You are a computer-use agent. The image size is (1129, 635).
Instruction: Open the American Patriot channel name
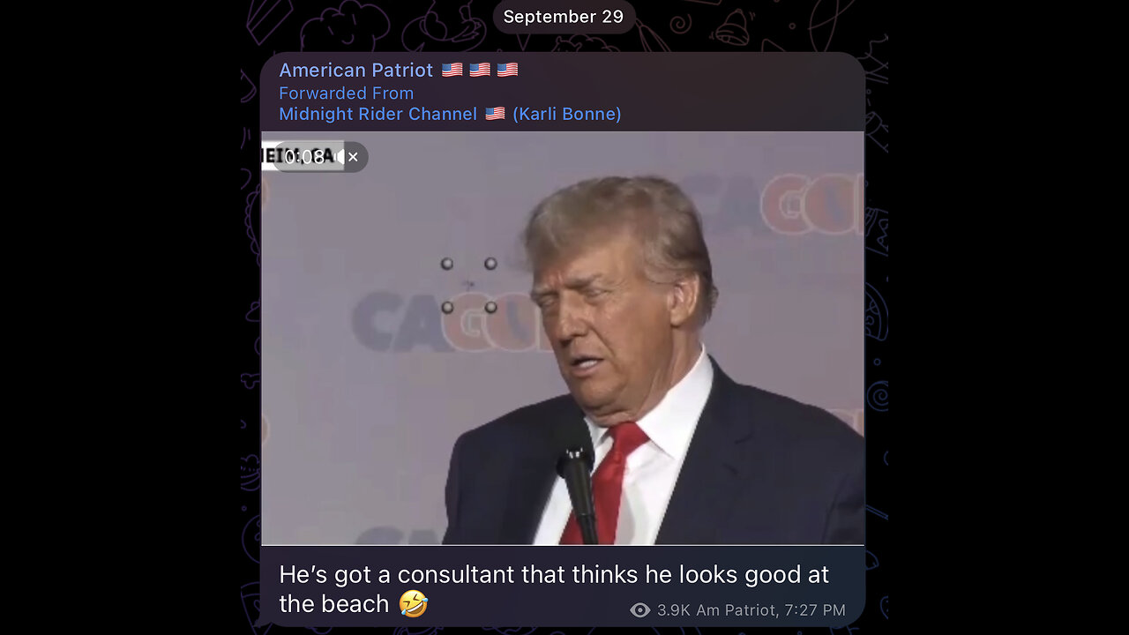point(355,70)
